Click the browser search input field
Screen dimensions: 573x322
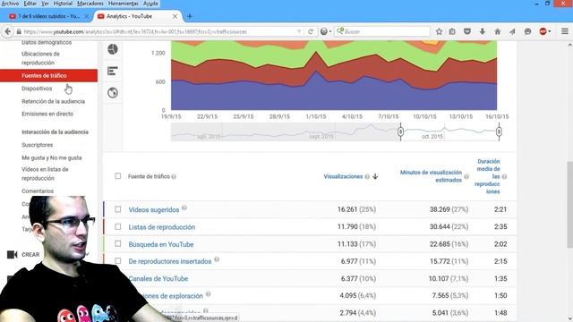382,32
